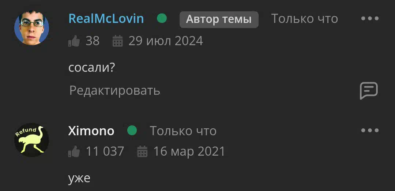Open Ximono username profile link

pos(91,131)
